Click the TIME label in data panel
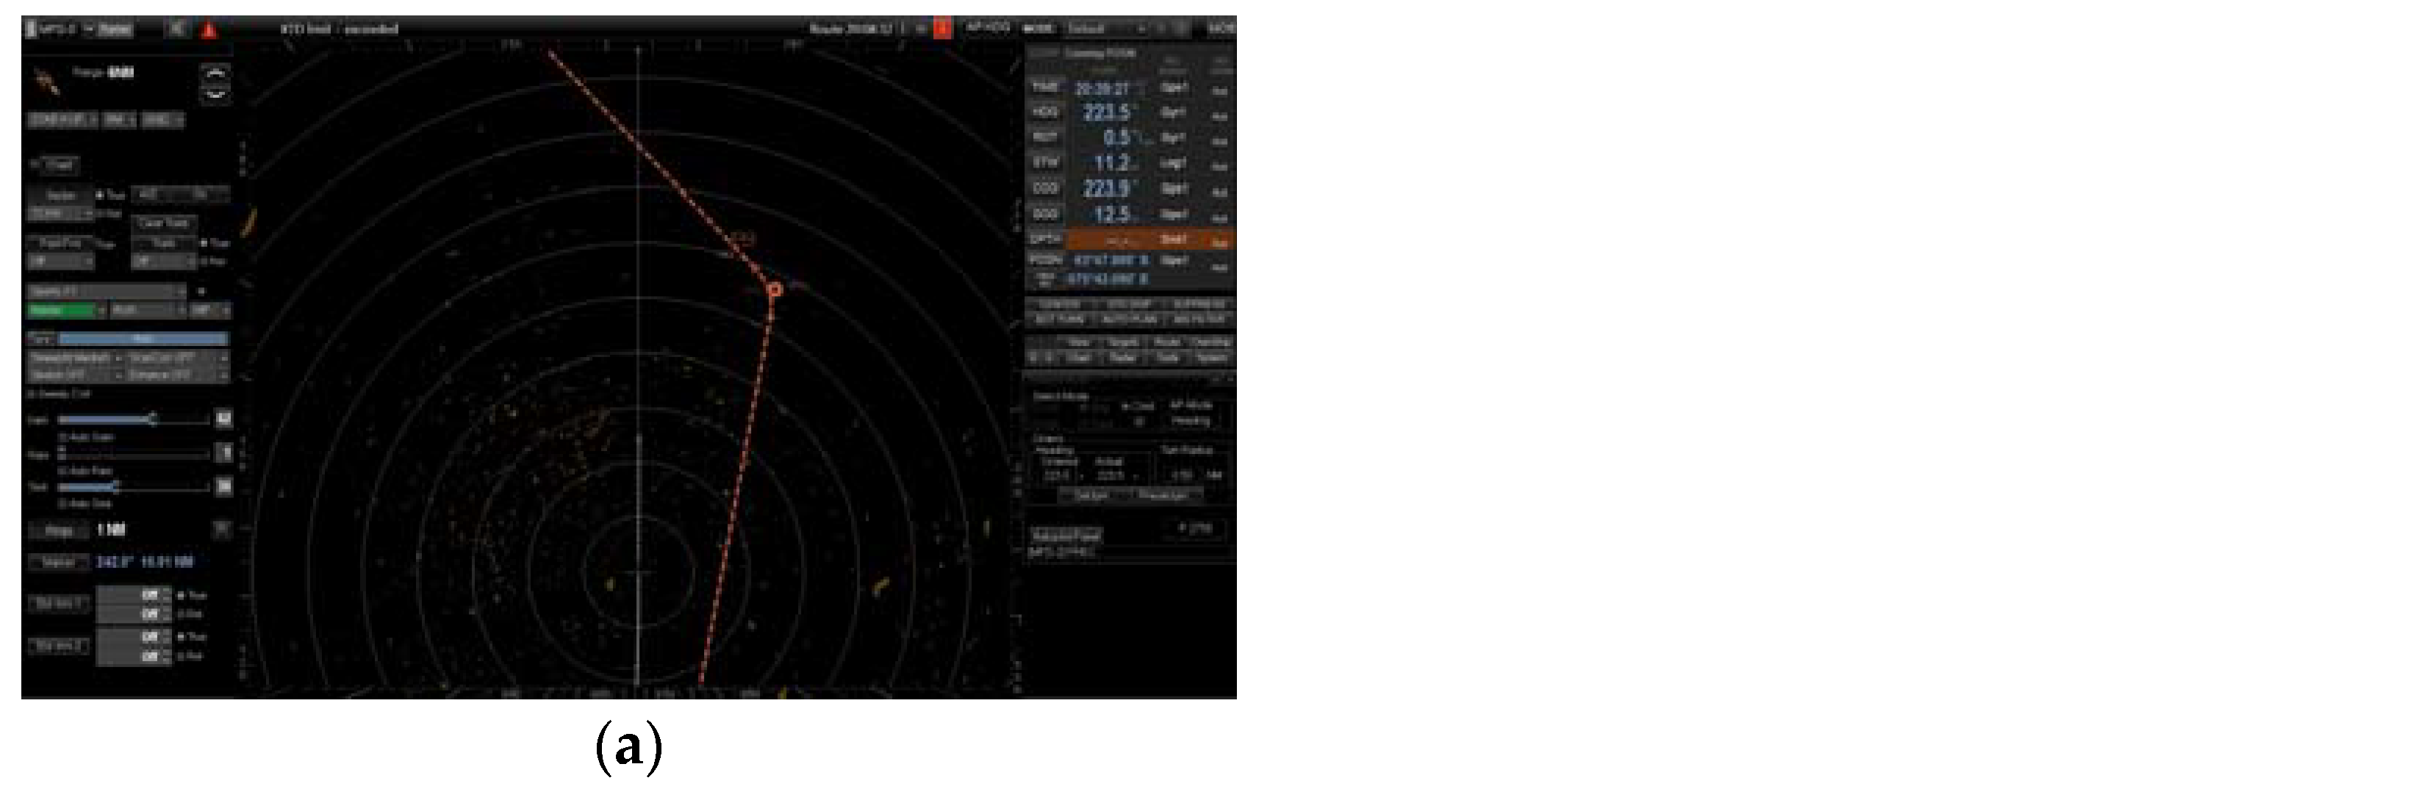 (x=1045, y=87)
